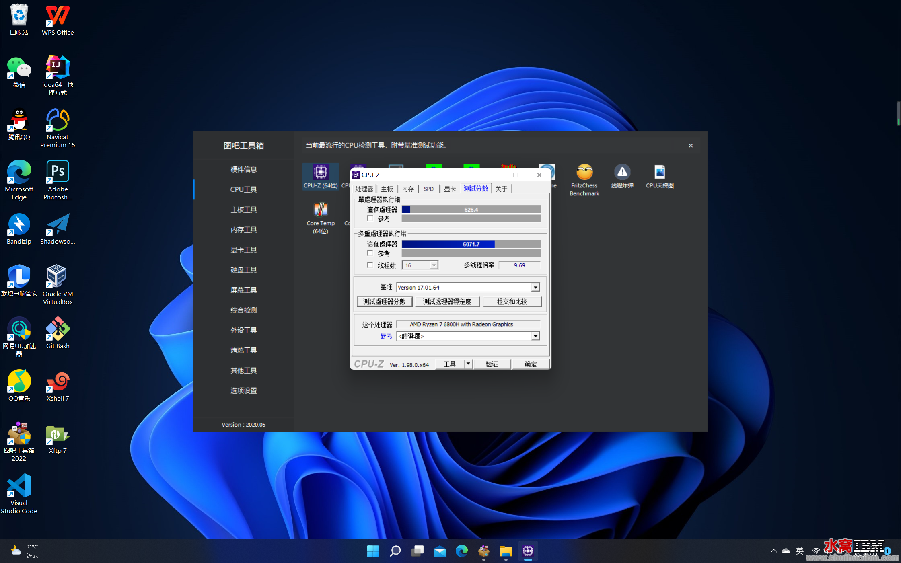Click 測試處理器分數 benchmark button
Image resolution: width=901 pixels, height=563 pixels.
click(x=385, y=302)
